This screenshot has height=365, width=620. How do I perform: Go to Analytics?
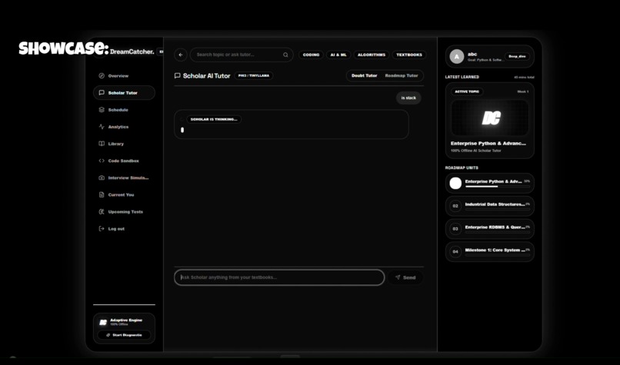pos(124,127)
